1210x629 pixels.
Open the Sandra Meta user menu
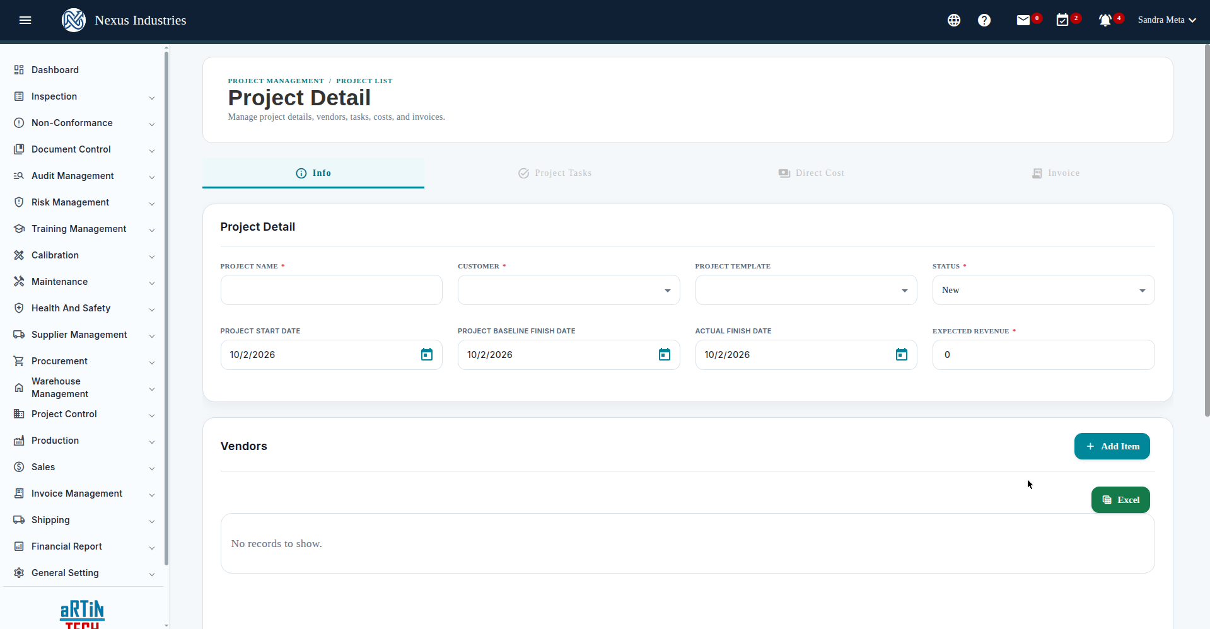(1166, 20)
